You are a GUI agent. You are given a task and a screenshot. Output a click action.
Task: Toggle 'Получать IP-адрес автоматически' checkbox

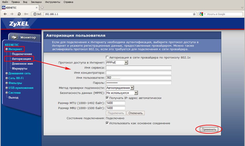107,98
